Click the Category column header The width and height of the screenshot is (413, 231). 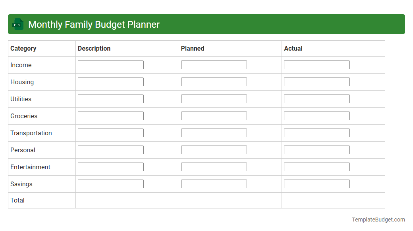tap(23, 48)
